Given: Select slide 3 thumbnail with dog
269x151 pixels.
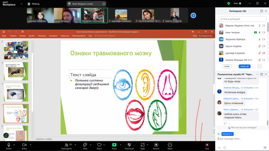Looking at the screenshot, I should coord(16,71).
